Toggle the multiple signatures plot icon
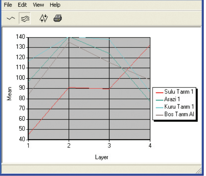Screen dimensions: 206x176 25,19
